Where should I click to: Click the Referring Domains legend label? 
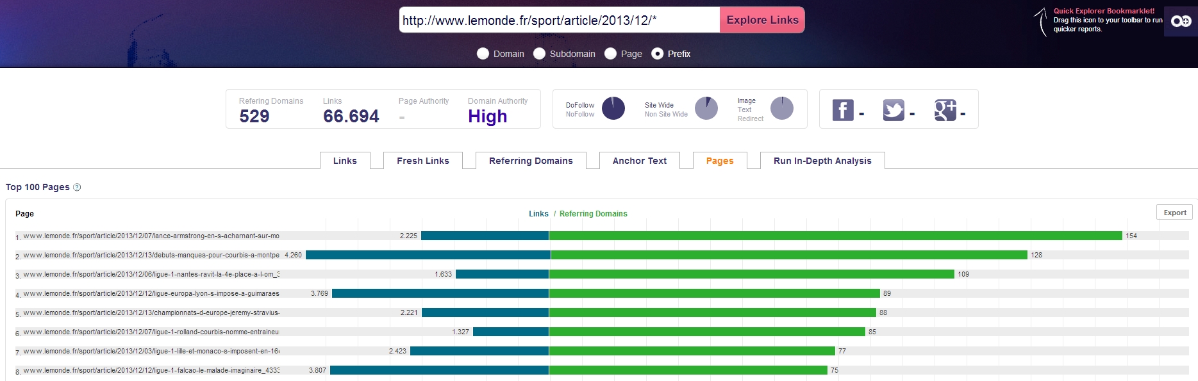click(594, 214)
